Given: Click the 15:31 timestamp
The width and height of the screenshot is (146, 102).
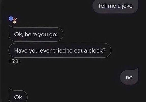Looking at the screenshot, I should [14, 61].
